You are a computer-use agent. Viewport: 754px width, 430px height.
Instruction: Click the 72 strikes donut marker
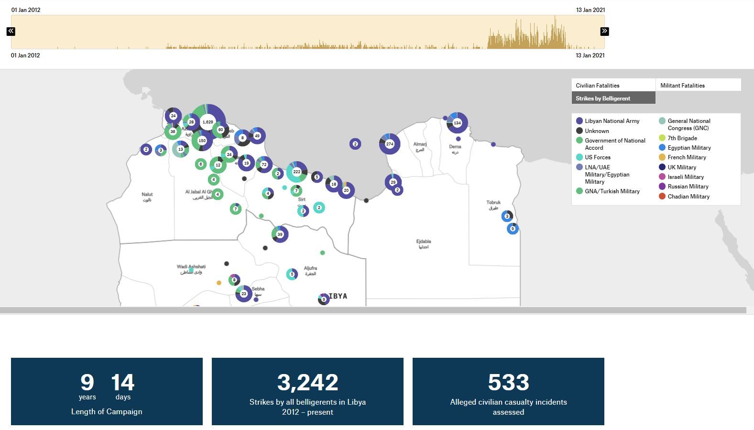[x=264, y=165]
